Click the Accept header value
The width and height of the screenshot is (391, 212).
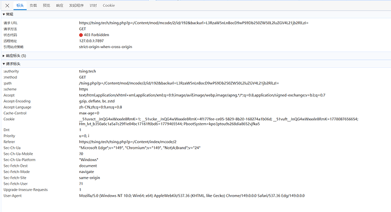(202, 95)
